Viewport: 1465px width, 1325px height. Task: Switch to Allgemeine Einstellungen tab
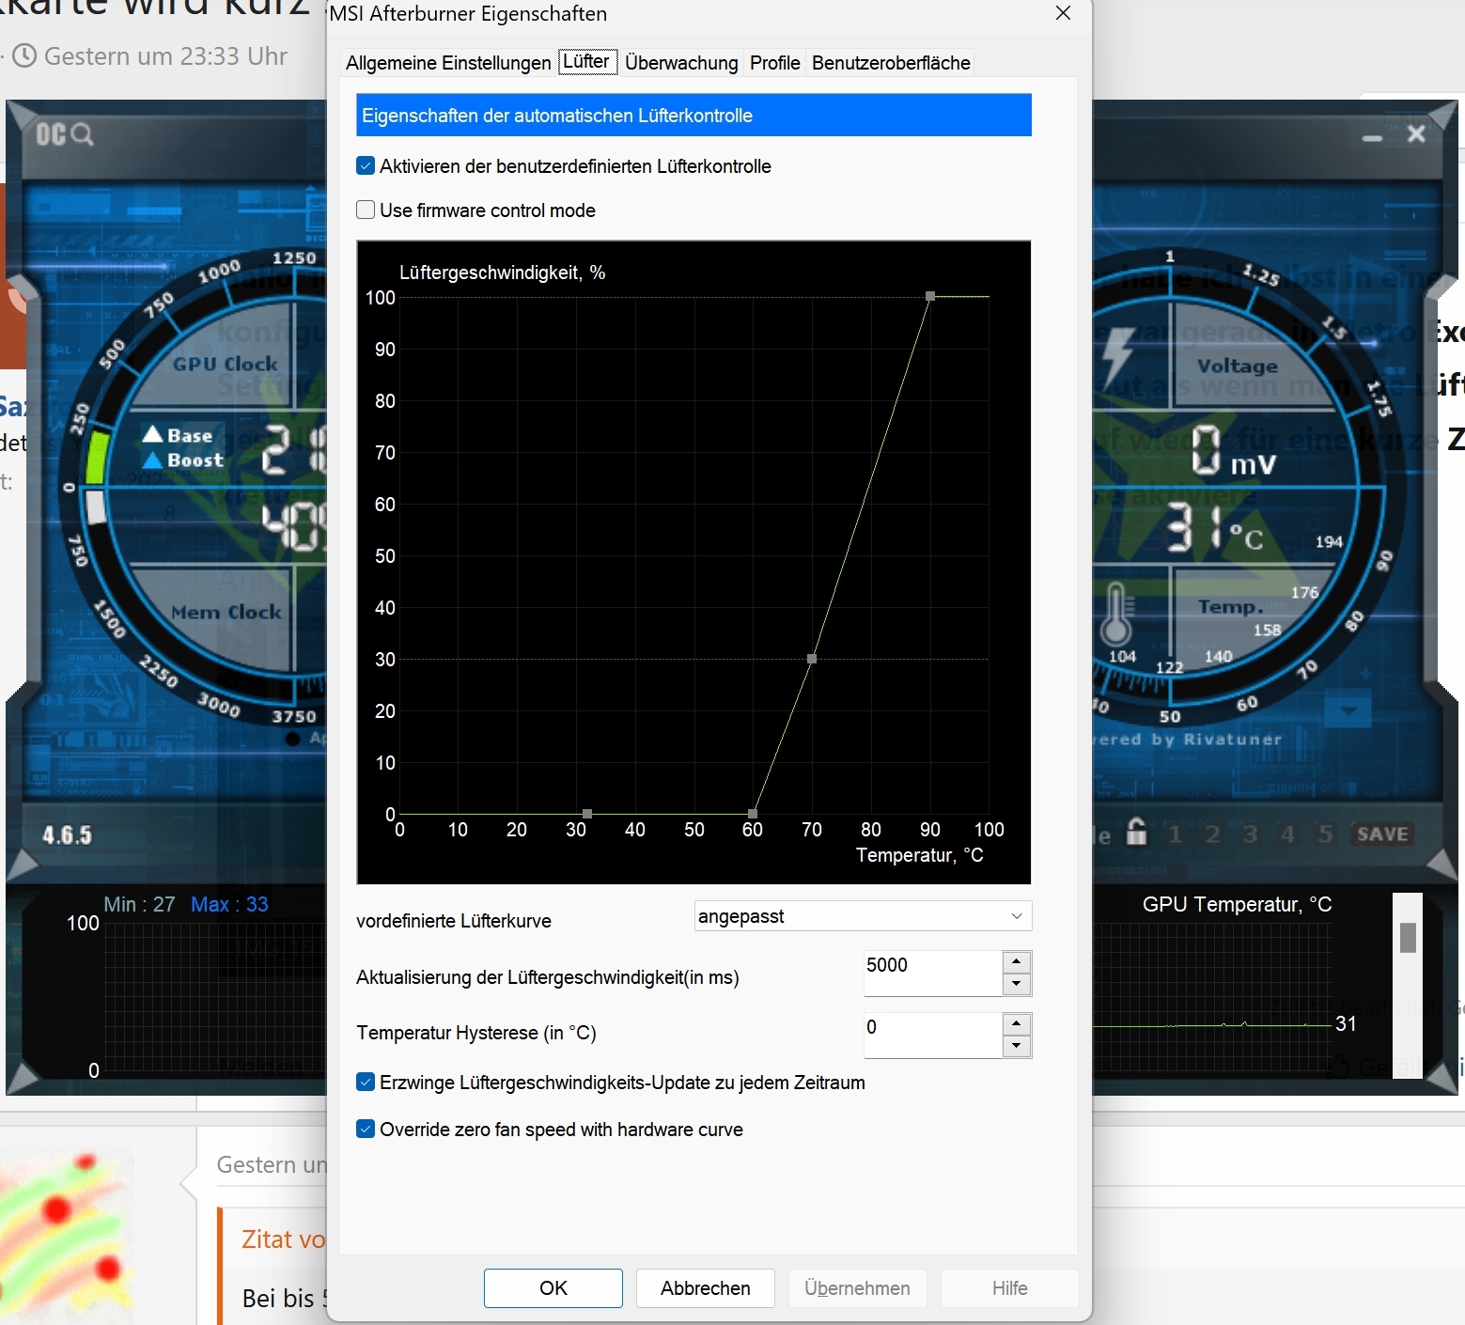click(448, 63)
